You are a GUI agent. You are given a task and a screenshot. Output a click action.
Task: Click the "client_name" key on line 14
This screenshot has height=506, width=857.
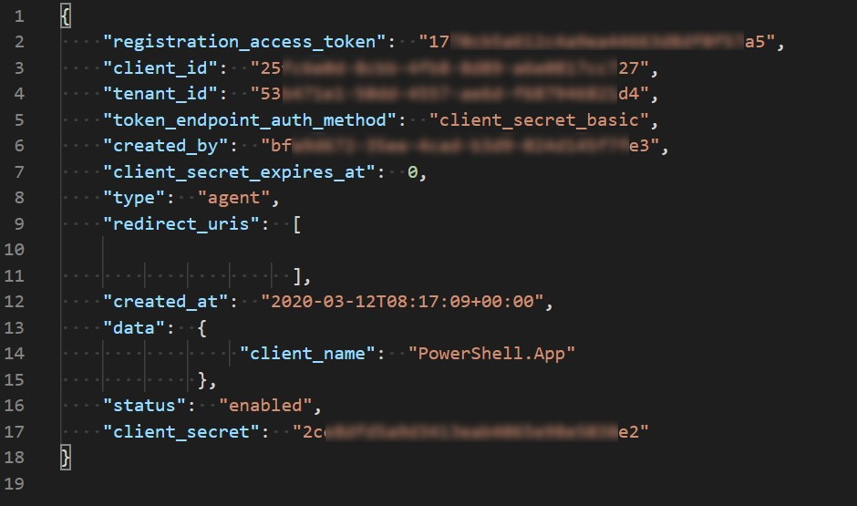coord(308,354)
